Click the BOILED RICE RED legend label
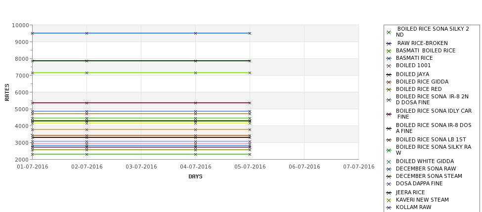The width and height of the screenshot is (482, 212). click(419, 89)
